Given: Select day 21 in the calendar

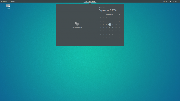Looking at the screenshot, I should point(106,31).
